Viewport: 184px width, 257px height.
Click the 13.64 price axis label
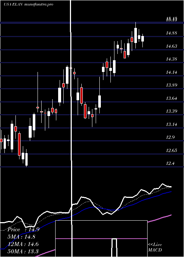click(171, 98)
